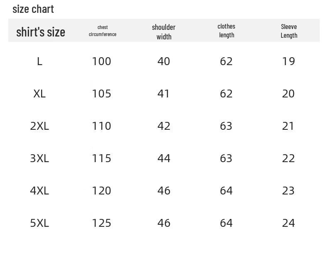
Task: Click chest value 100 for size L
Action: [x=101, y=62]
